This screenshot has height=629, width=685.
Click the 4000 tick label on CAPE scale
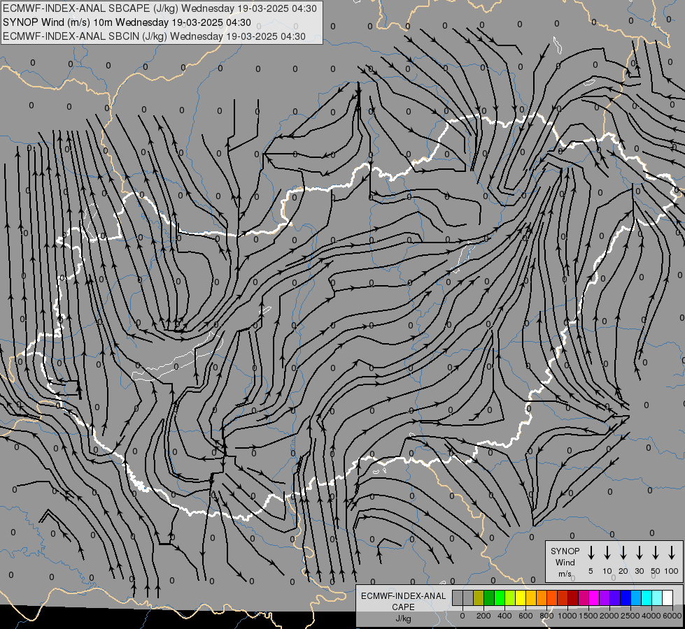[x=651, y=616]
